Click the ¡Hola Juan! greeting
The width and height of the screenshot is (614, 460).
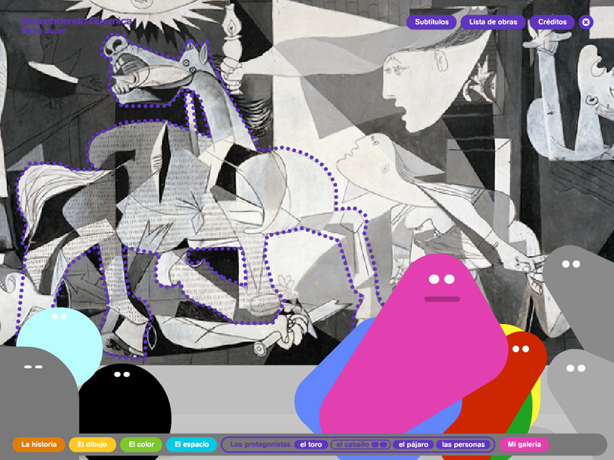[x=44, y=31]
